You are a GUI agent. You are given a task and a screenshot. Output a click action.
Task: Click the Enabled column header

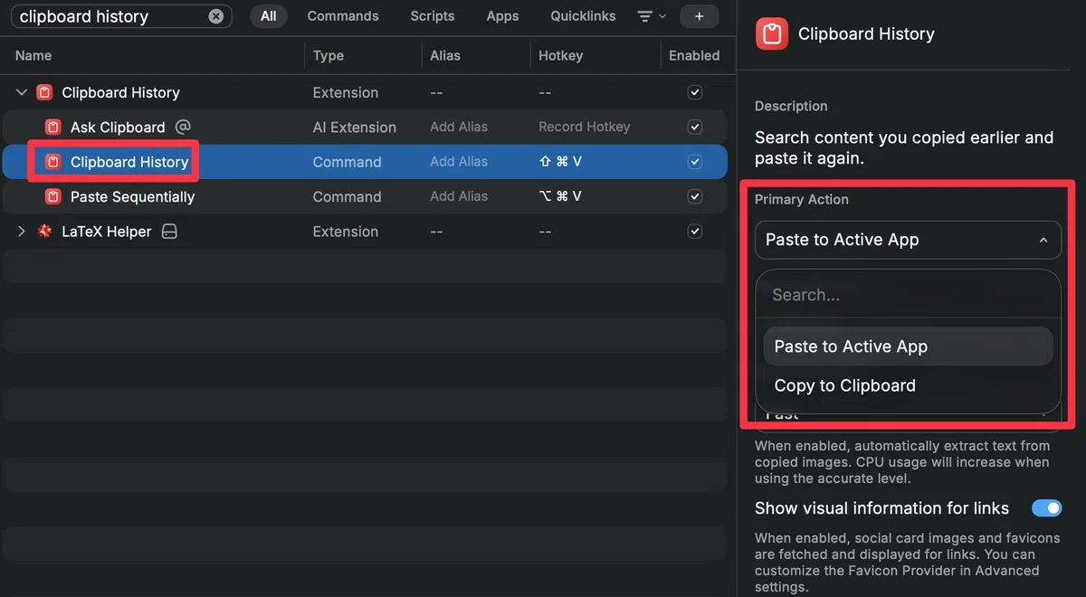pos(694,55)
